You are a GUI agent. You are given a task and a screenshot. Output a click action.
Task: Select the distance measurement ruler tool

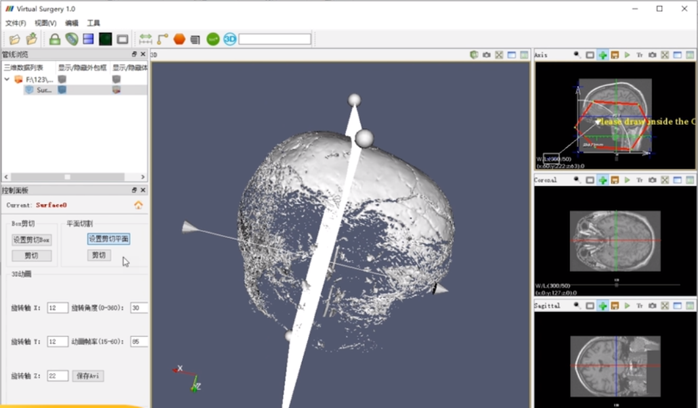(145, 39)
